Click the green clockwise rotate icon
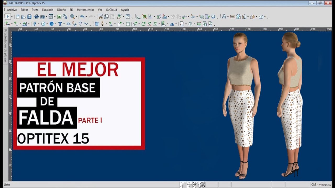 (x=143, y=24)
